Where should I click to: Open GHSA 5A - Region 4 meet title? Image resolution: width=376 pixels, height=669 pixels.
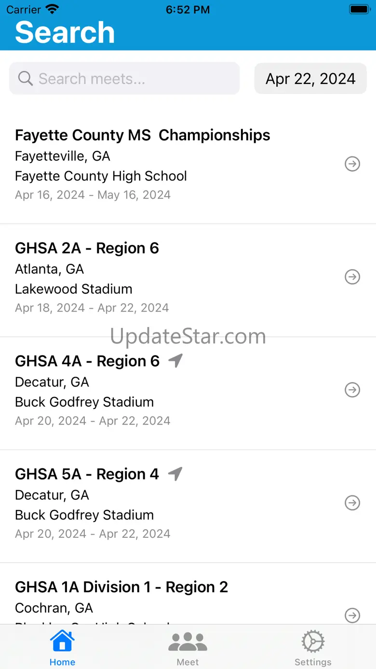87,474
